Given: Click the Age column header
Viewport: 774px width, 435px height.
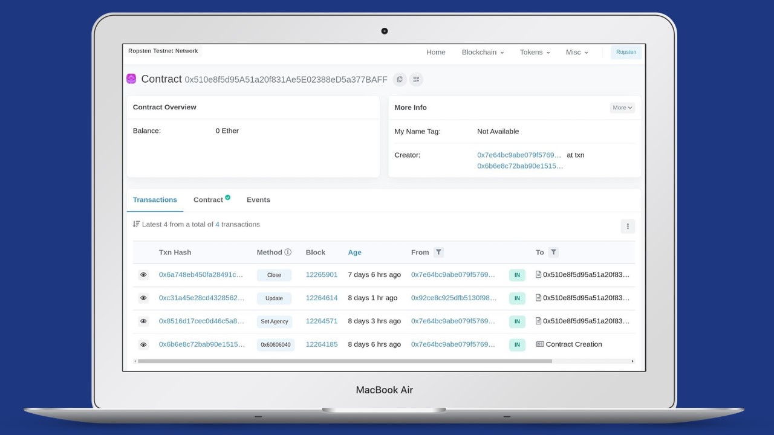Looking at the screenshot, I should 354,253.
